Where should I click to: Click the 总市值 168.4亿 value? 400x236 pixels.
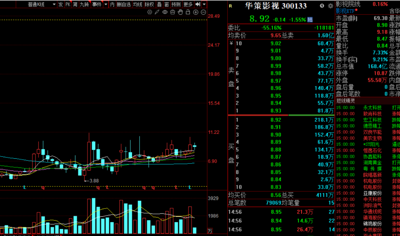pos(377,66)
